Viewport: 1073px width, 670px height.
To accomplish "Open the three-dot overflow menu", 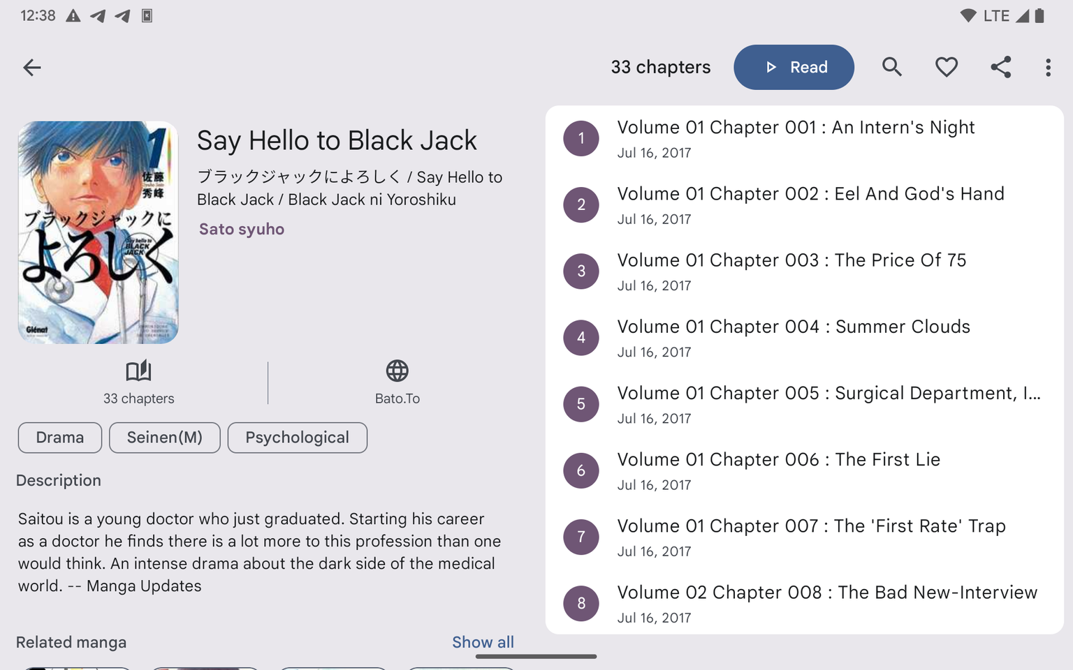I will (1048, 67).
